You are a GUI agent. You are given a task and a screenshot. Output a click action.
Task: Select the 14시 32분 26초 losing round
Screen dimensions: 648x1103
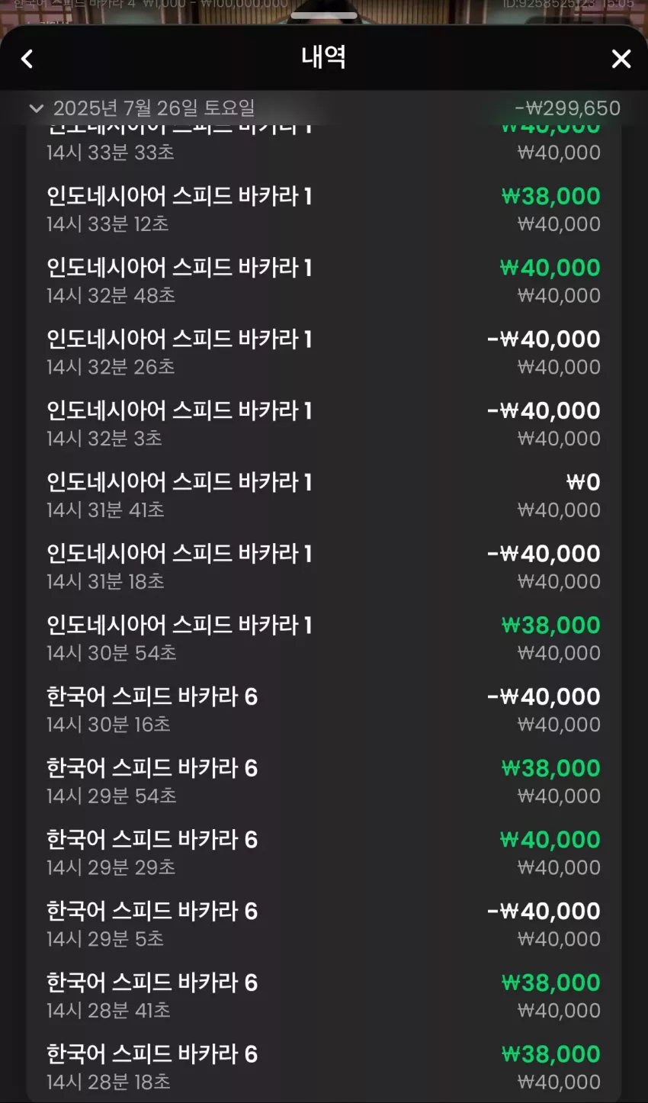click(324, 352)
